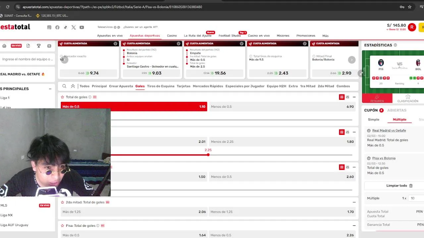Click slider filter icon in 2.25 goals market
The height and width of the screenshot is (238, 424).
click(347, 132)
